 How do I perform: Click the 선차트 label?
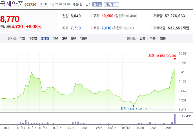12,38
